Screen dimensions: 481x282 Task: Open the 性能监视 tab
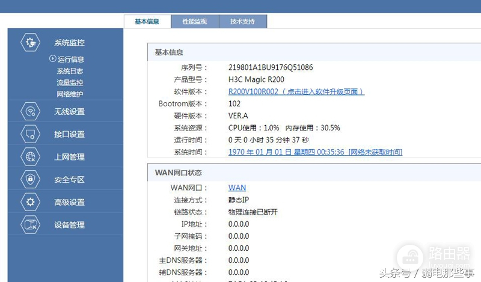194,22
